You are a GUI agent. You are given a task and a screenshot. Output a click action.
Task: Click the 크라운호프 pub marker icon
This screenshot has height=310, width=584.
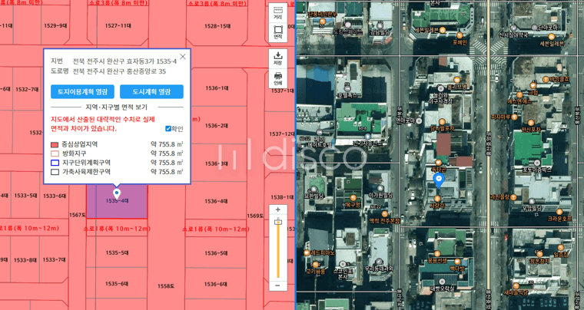tap(559, 213)
